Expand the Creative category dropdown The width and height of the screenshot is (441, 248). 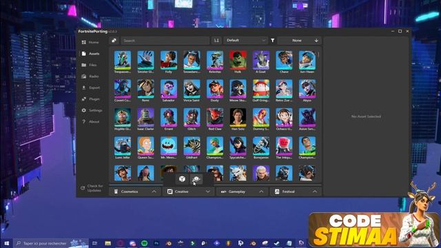coord(188,192)
